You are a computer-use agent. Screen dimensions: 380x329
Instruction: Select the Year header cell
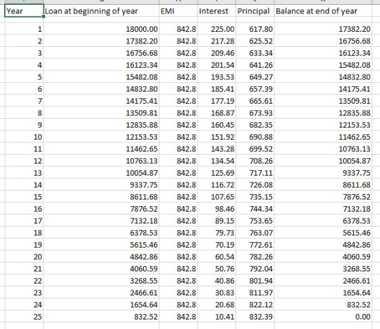[24, 11]
